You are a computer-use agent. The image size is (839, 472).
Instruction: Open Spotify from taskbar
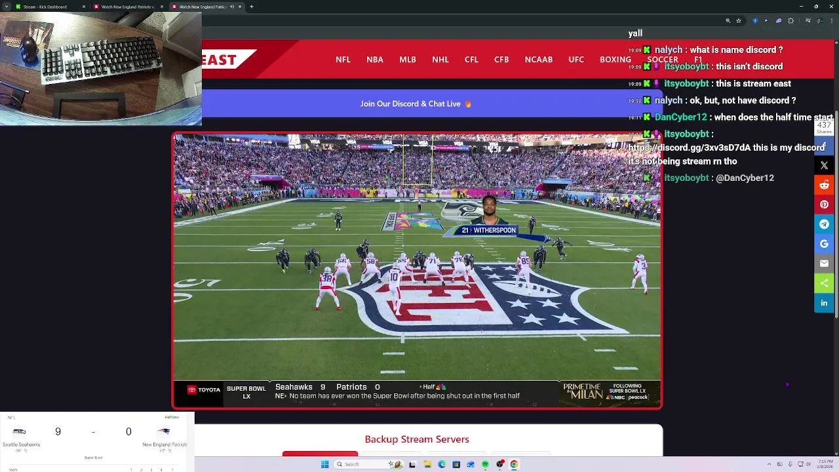tap(485, 464)
